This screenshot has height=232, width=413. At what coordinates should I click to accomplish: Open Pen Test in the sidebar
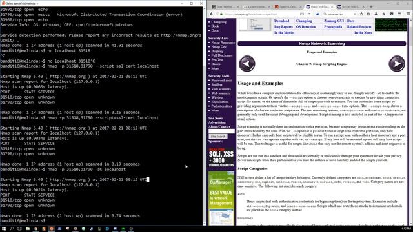(217, 60)
